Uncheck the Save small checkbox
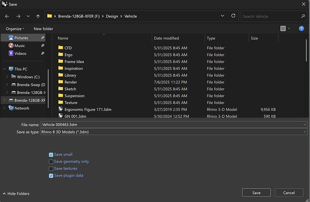This screenshot has width=310, height=202. tap(51, 155)
